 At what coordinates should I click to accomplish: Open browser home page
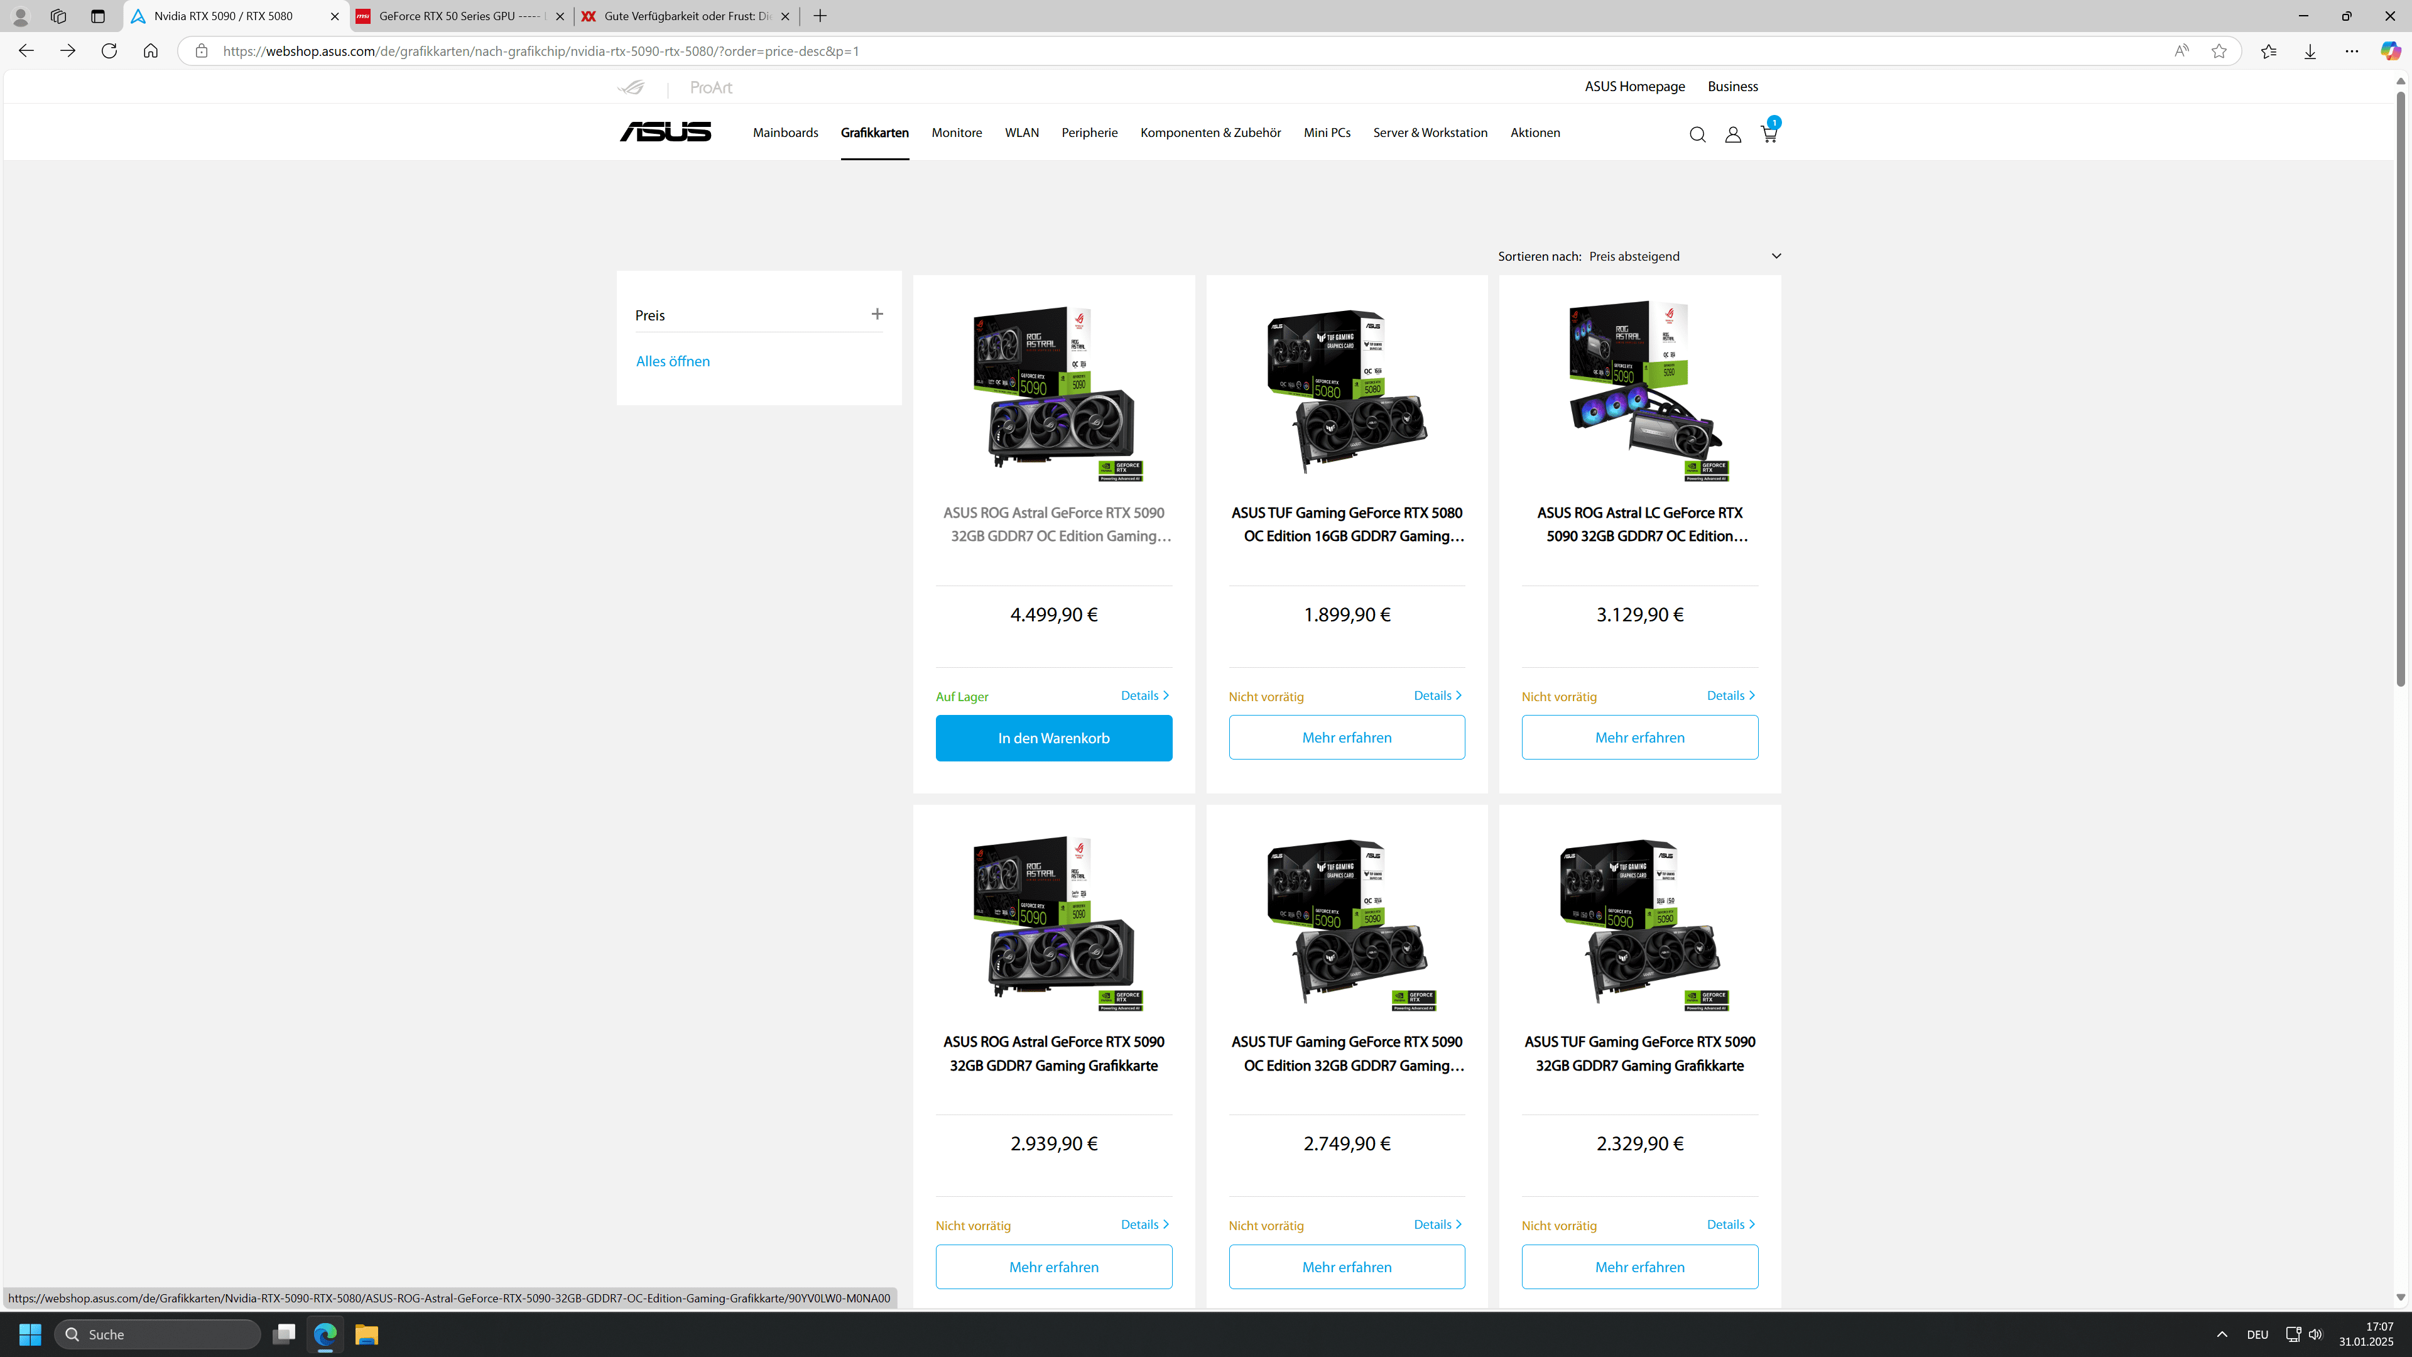(x=151, y=50)
